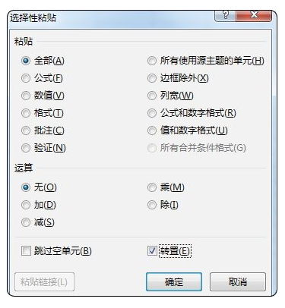The image size is (285, 308).
Task: Close the 选择性粘贴 dialog
Action: [x=254, y=16]
